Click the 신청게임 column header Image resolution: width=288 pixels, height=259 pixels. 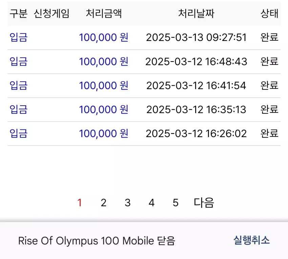pyautogui.click(x=52, y=14)
